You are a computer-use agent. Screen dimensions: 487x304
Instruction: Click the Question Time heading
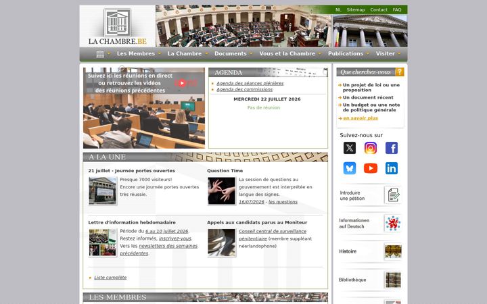pos(225,171)
